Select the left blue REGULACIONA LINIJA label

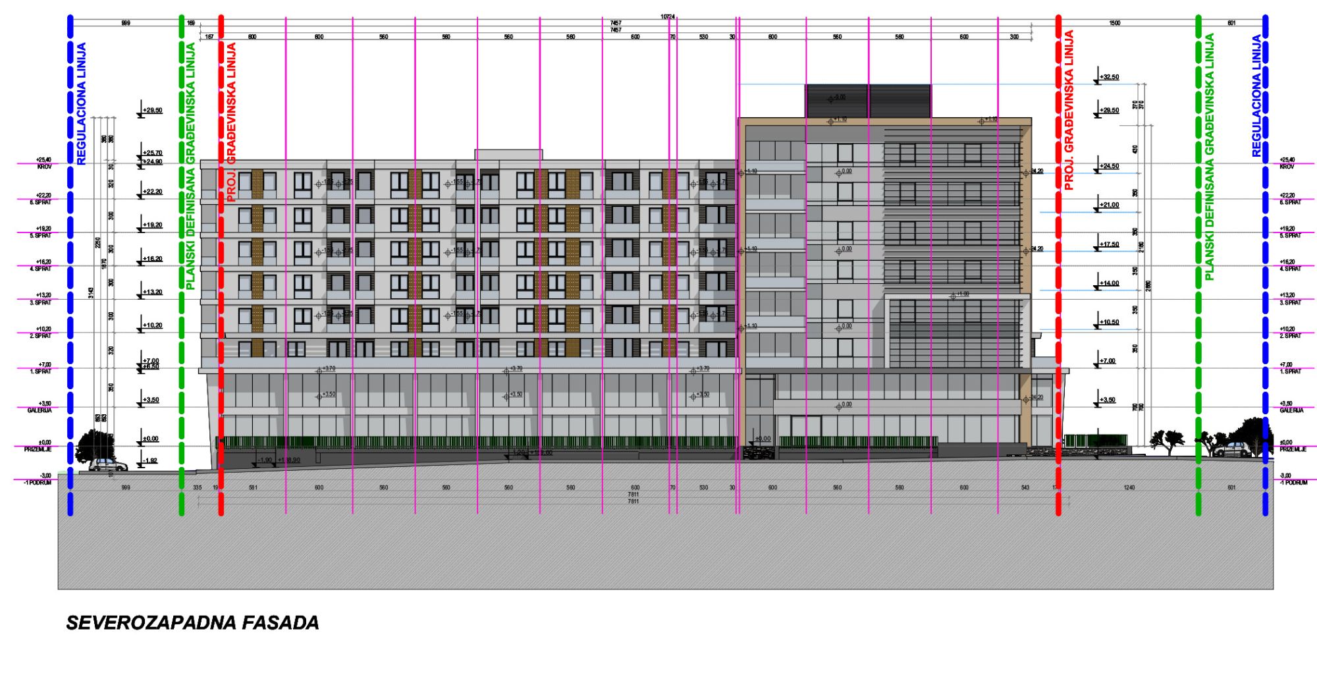point(82,103)
